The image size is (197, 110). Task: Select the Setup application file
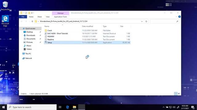tap(87, 42)
